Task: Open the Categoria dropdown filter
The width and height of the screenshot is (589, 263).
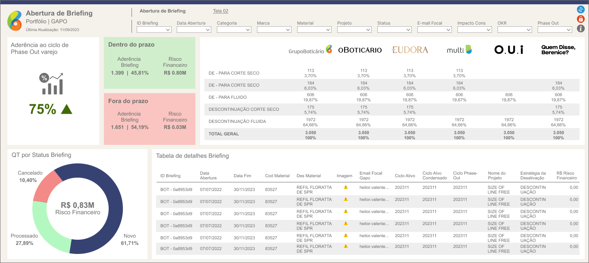Action: tap(234, 30)
